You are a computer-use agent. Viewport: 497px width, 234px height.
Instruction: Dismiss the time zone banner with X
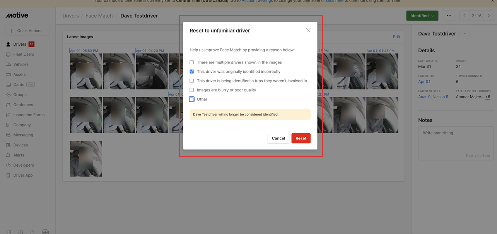(x=492, y=2)
